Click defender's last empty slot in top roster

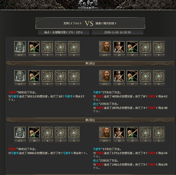[158, 47]
